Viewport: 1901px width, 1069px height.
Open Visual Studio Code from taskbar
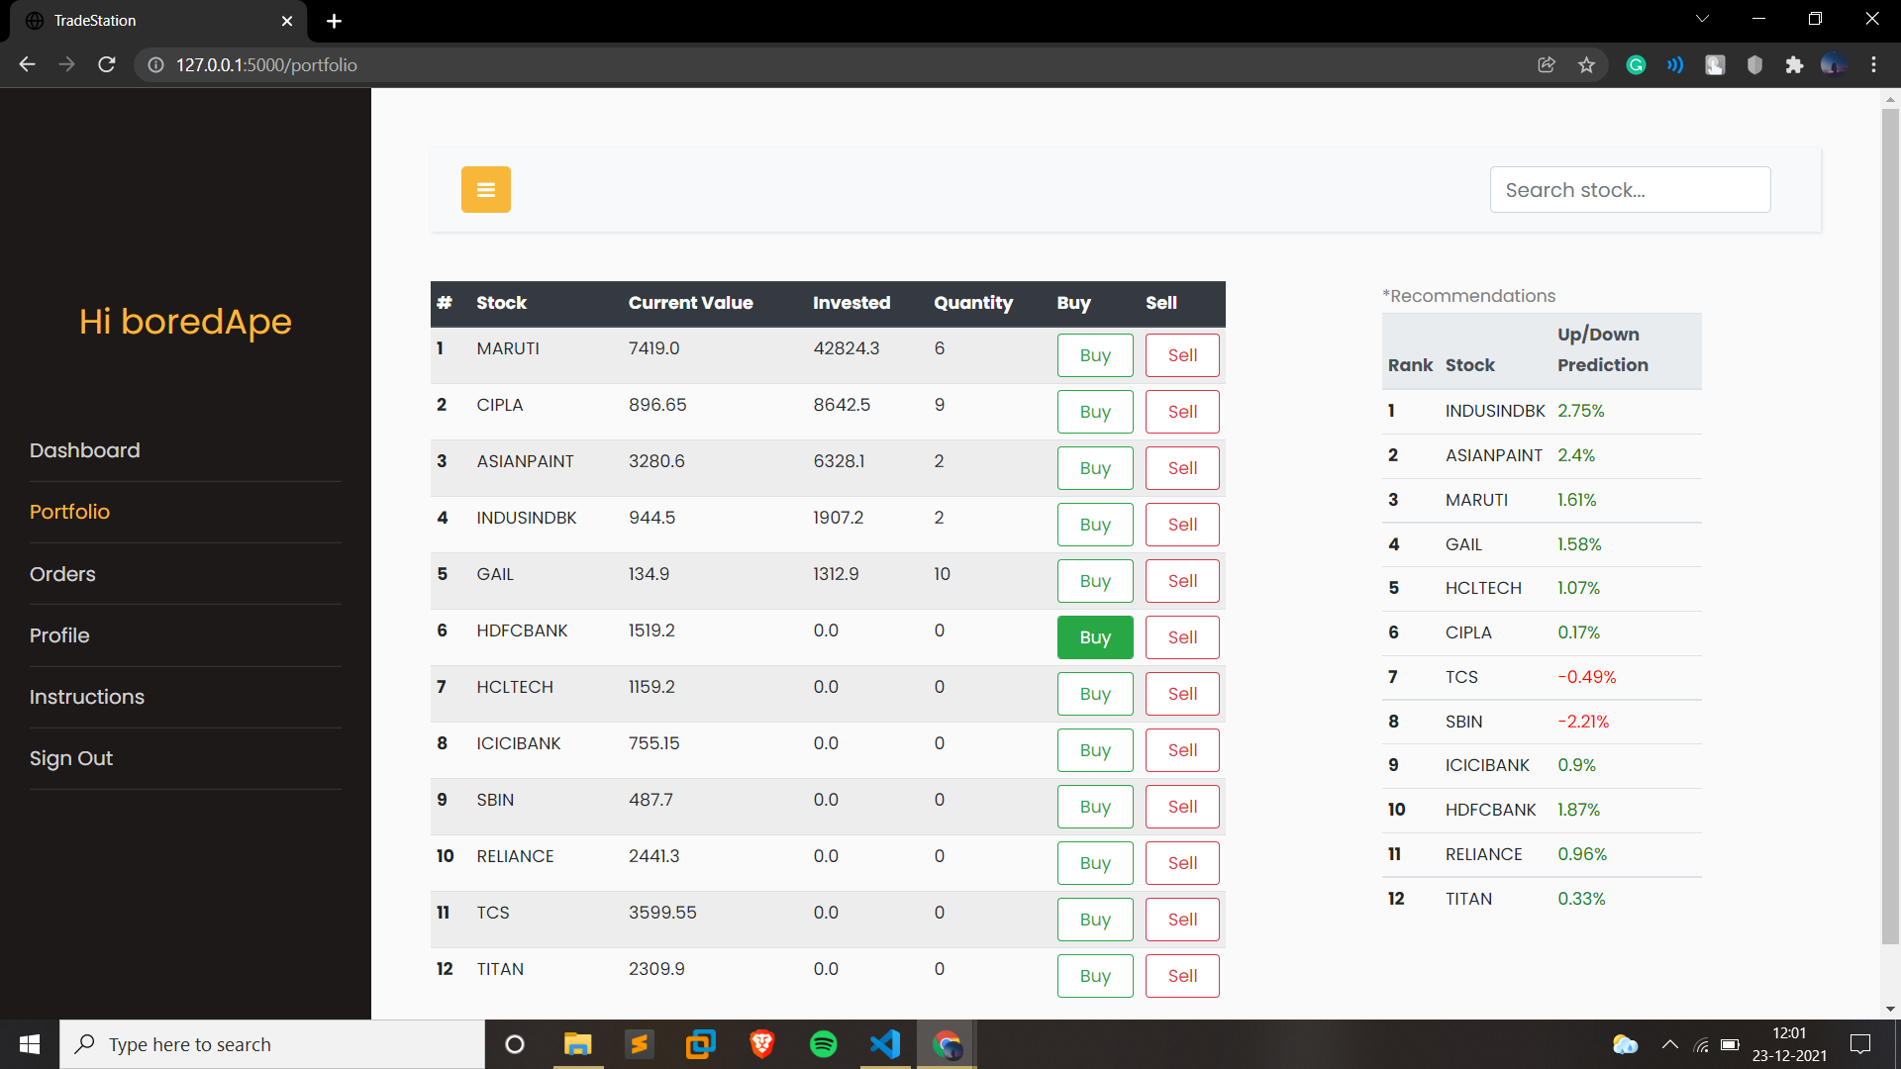885,1044
